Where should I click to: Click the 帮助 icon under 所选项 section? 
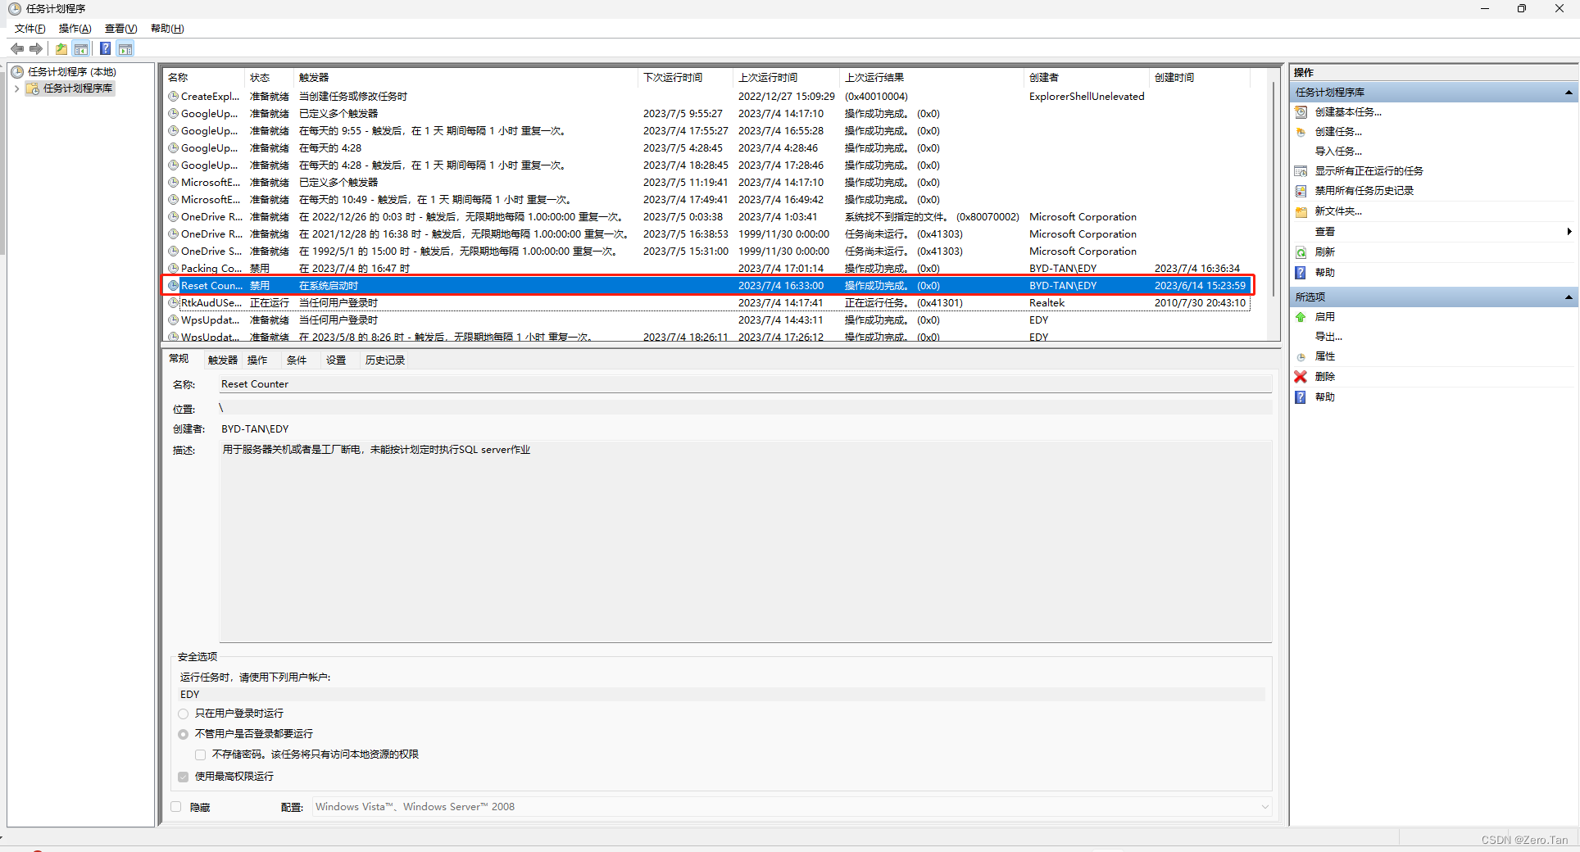pos(1301,397)
